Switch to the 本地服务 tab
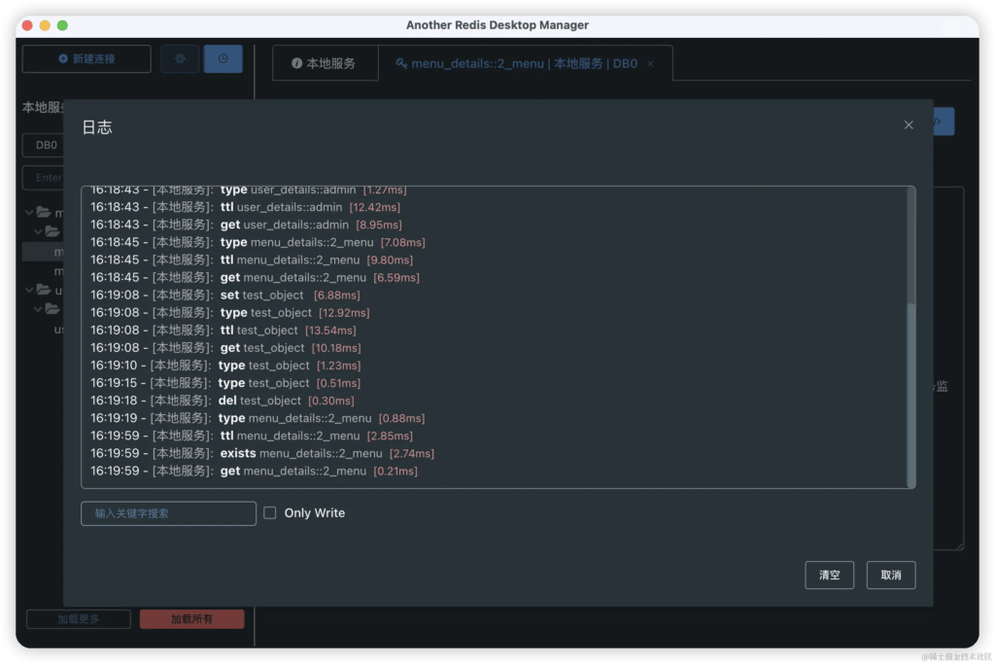Screen dimensions: 995x664 point(325,64)
